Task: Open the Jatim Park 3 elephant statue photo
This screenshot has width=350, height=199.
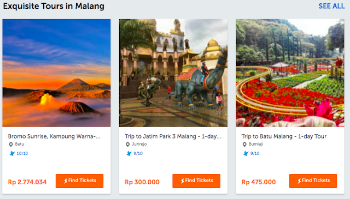Action: tap(173, 73)
